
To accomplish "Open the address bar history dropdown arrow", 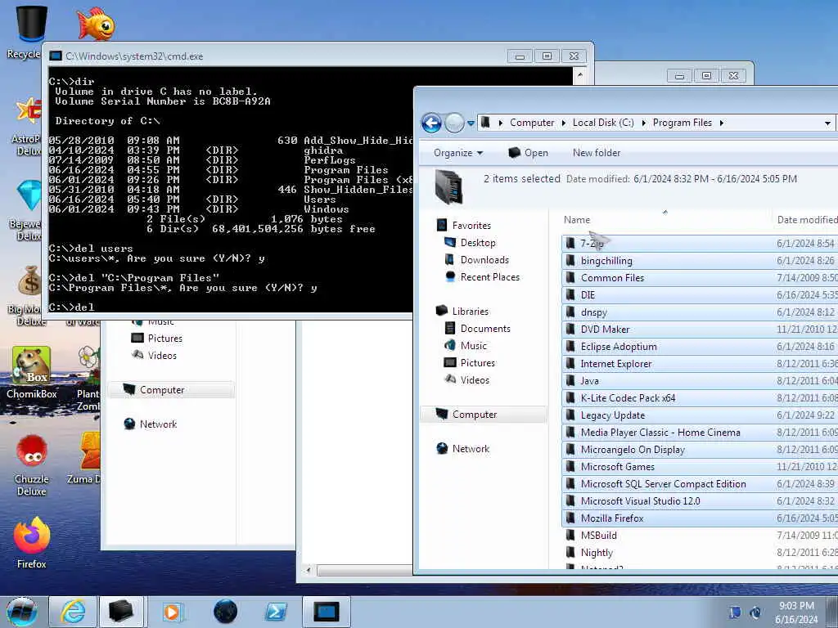I will coord(827,123).
